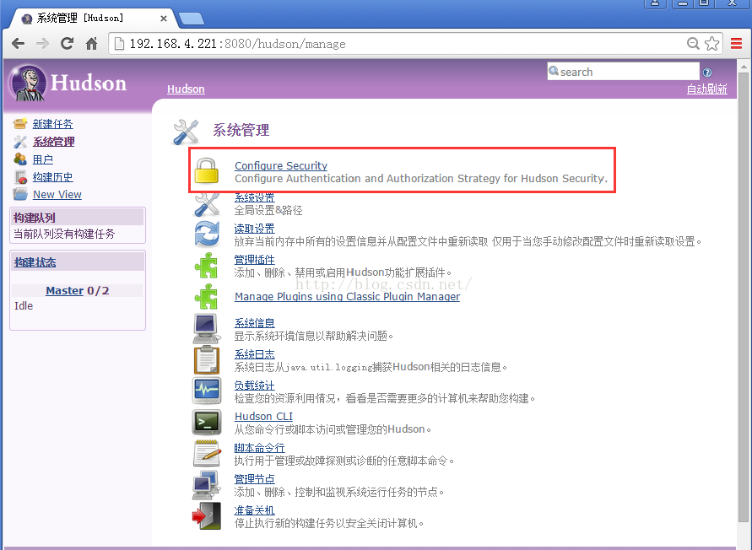The image size is (752, 550).
Task: Click the browser forward arrow
Action: point(43,44)
